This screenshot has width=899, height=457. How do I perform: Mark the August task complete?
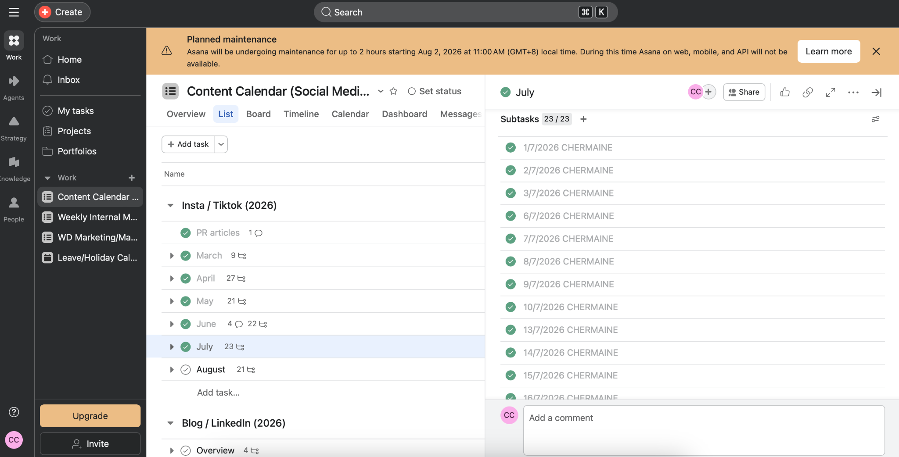tap(186, 369)
